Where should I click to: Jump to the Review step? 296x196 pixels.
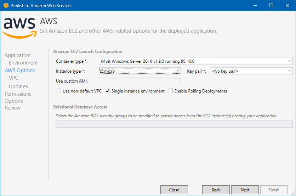[12, 108]
